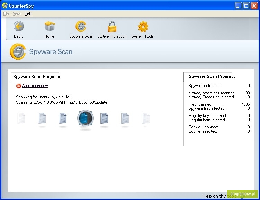Screen dimensions: 260x200
Task: Click the highlighted scanning file magnifier icon
Action: (x=86, y=118)
